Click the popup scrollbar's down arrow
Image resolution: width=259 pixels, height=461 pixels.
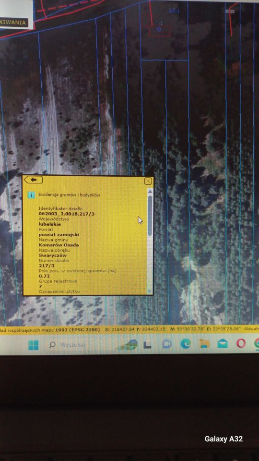[x=150, y=291]
